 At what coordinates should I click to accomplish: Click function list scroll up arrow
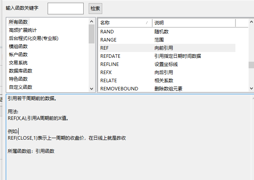coord(251,22)
